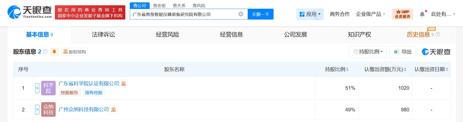Image resolution: width=463 pixels, height=122 pixels.
Task: Click the company search input field
Action: (x=184, y=14)
